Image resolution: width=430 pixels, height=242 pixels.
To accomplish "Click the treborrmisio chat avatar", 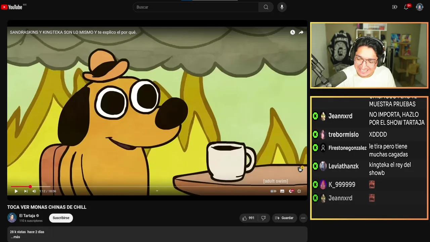I will point(323,134).
